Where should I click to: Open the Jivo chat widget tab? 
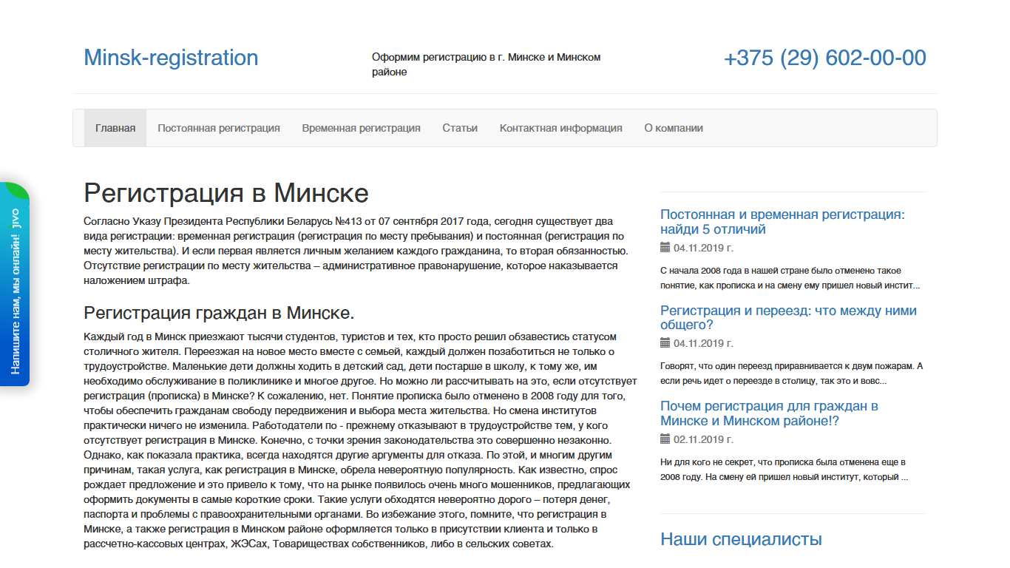tap(14, 284)
